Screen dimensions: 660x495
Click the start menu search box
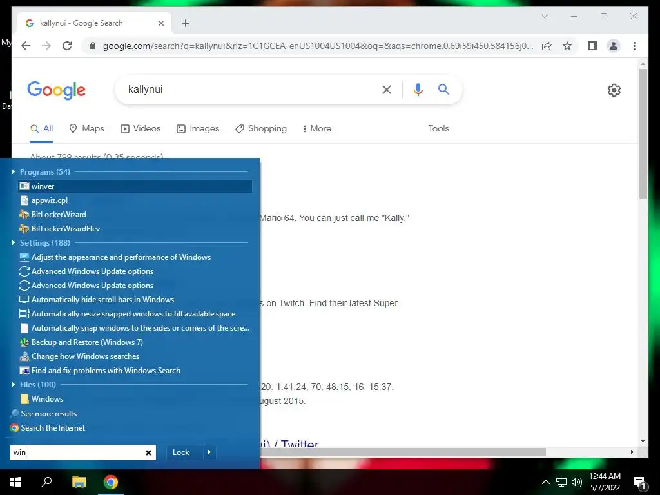coord(77,452)
